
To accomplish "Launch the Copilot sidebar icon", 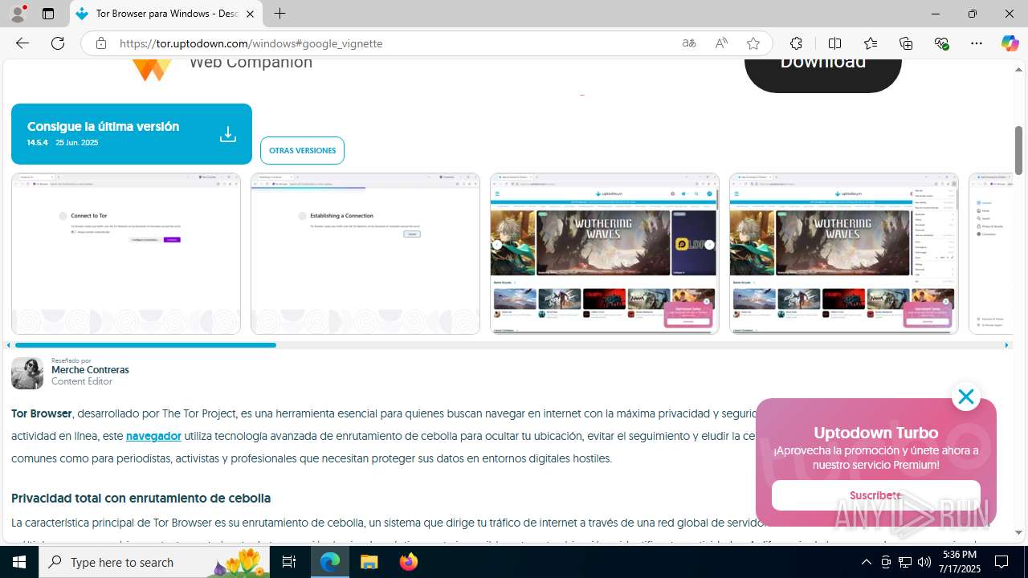I will [1010, 43].
